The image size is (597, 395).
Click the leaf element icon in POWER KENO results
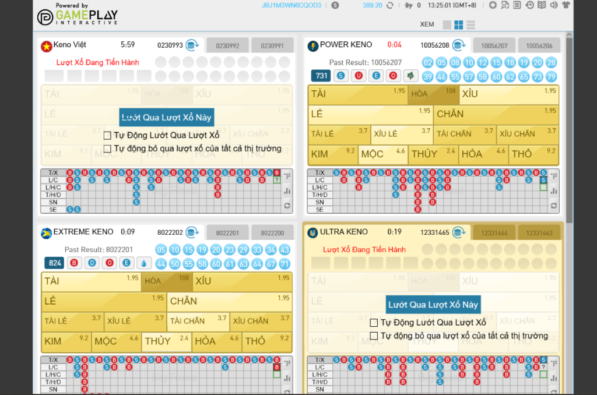(x=410, y=76)
